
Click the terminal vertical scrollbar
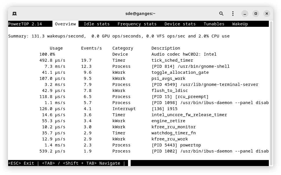[x=271, y=94]
